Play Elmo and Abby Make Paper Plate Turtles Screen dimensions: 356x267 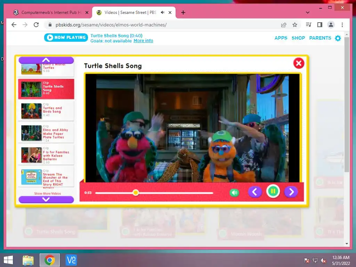(x=46, y=133)
